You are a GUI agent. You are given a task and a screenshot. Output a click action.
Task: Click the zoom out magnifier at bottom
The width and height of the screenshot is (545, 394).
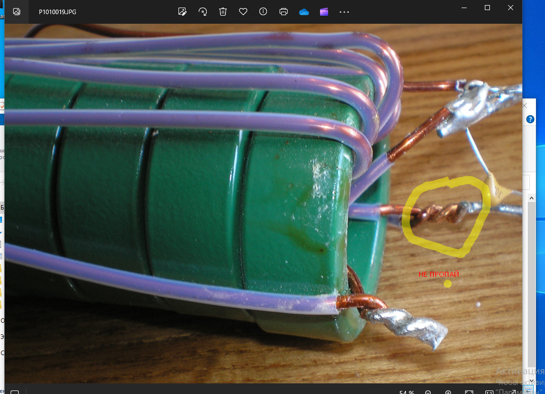pos(428,392)
